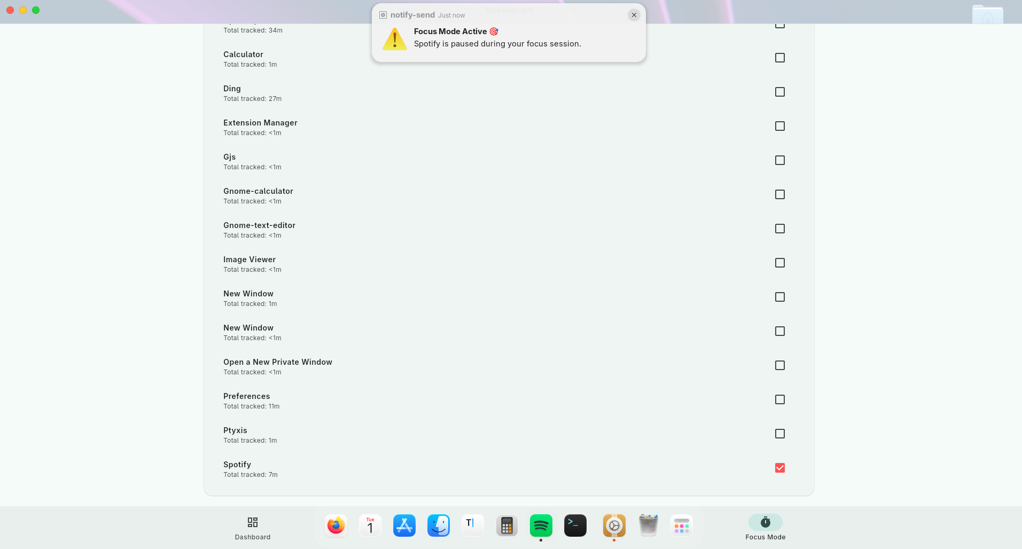Enable blocking for Extension Manager
This screenshot has height=549, width=1022.
(780, 126)
